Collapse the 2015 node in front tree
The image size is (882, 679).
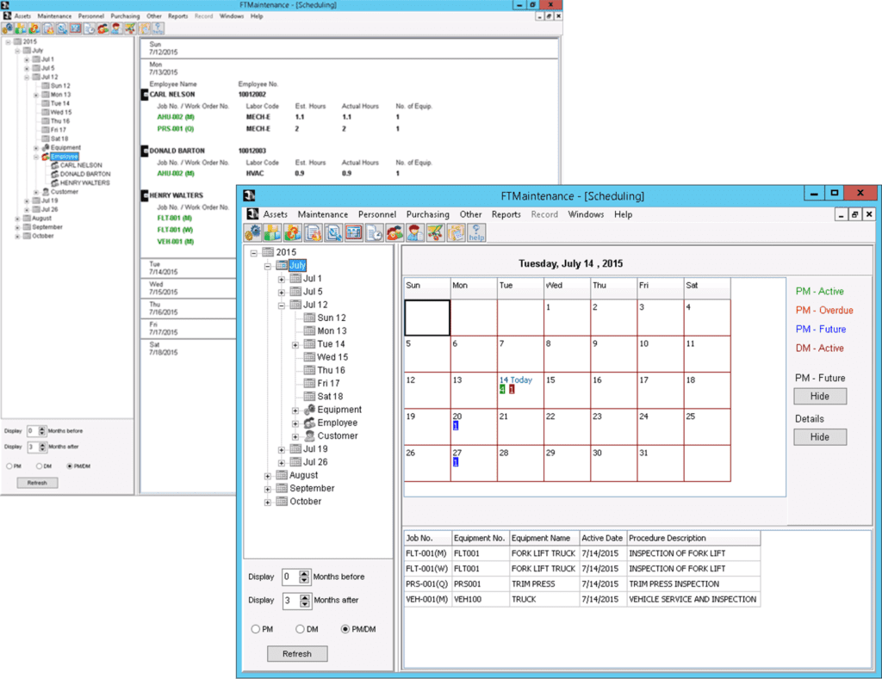pyautogui.click(x=254, y=253)
